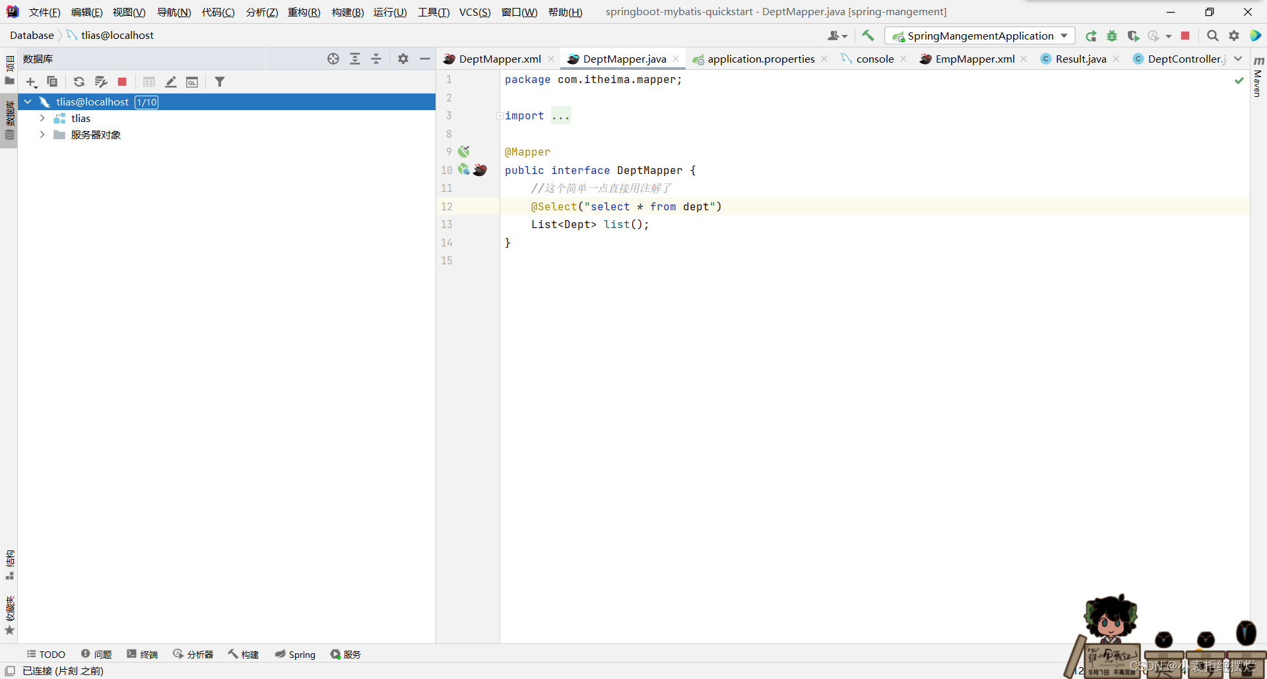
Task: Close the application.properties tab
Action: click(x=824, y=59)
